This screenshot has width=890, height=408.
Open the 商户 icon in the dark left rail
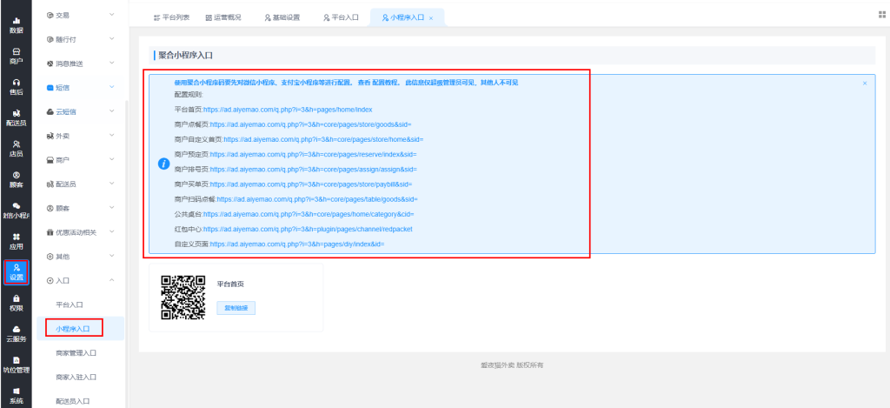click(x=16, y=56)
